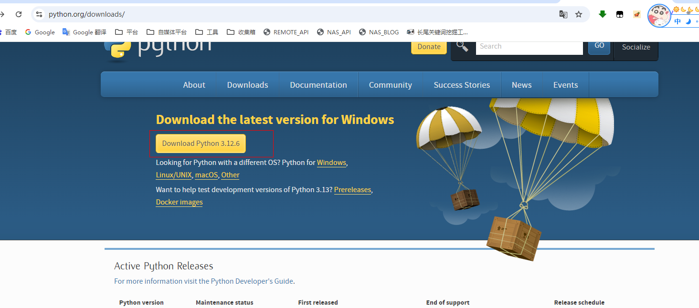This screenshot has height=308, width=699.
Task: Open the 收集箱 bookmark folder
Action: [x=241, y=32]
